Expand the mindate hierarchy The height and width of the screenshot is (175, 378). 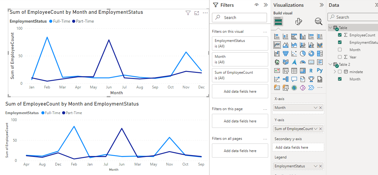335,72
